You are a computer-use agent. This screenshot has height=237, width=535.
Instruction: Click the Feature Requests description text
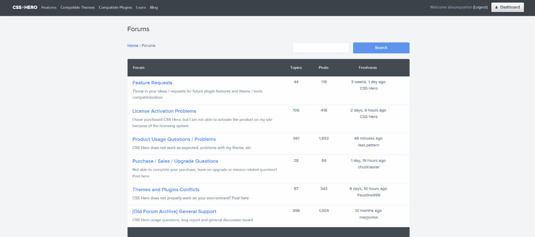click(197, 94)
